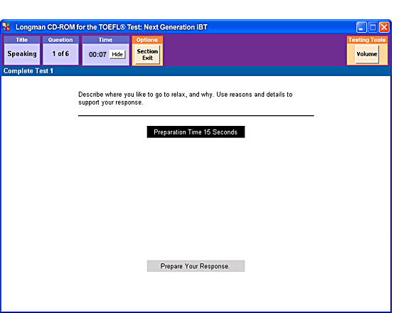Click the Time header label
This screenshot has width=411, height=313.
105,40
